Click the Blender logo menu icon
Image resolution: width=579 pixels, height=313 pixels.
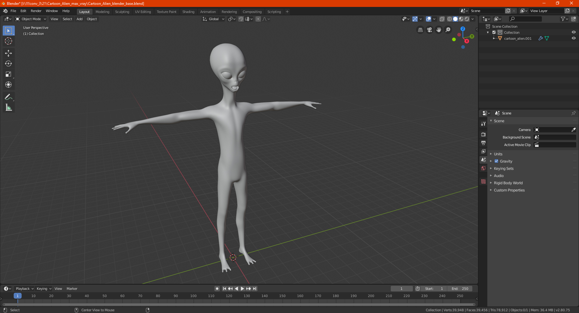(5, 11)
